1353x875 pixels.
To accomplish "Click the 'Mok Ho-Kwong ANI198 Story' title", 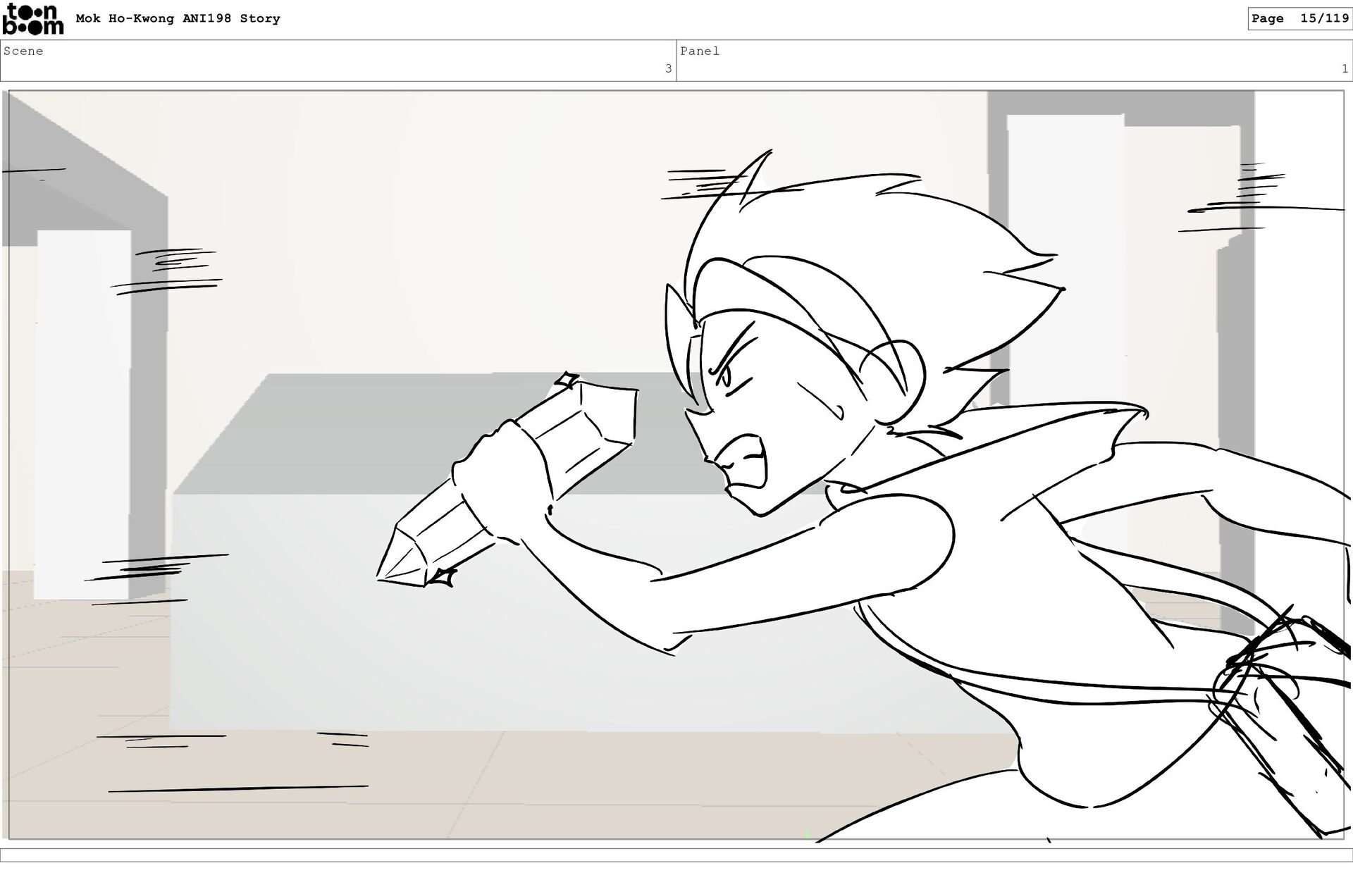I will pos(178,18).
